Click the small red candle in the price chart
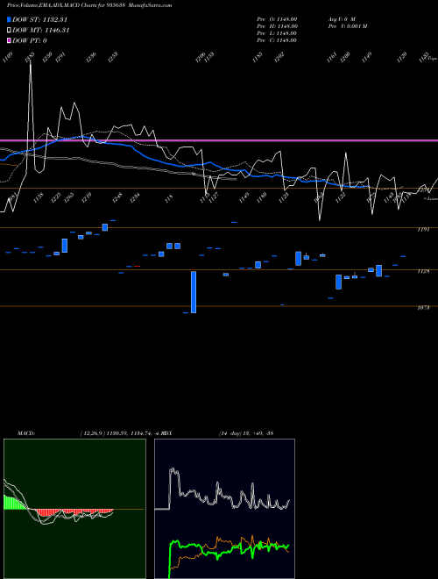The width and height of the screenshot is (438, 579). point(138,266)
